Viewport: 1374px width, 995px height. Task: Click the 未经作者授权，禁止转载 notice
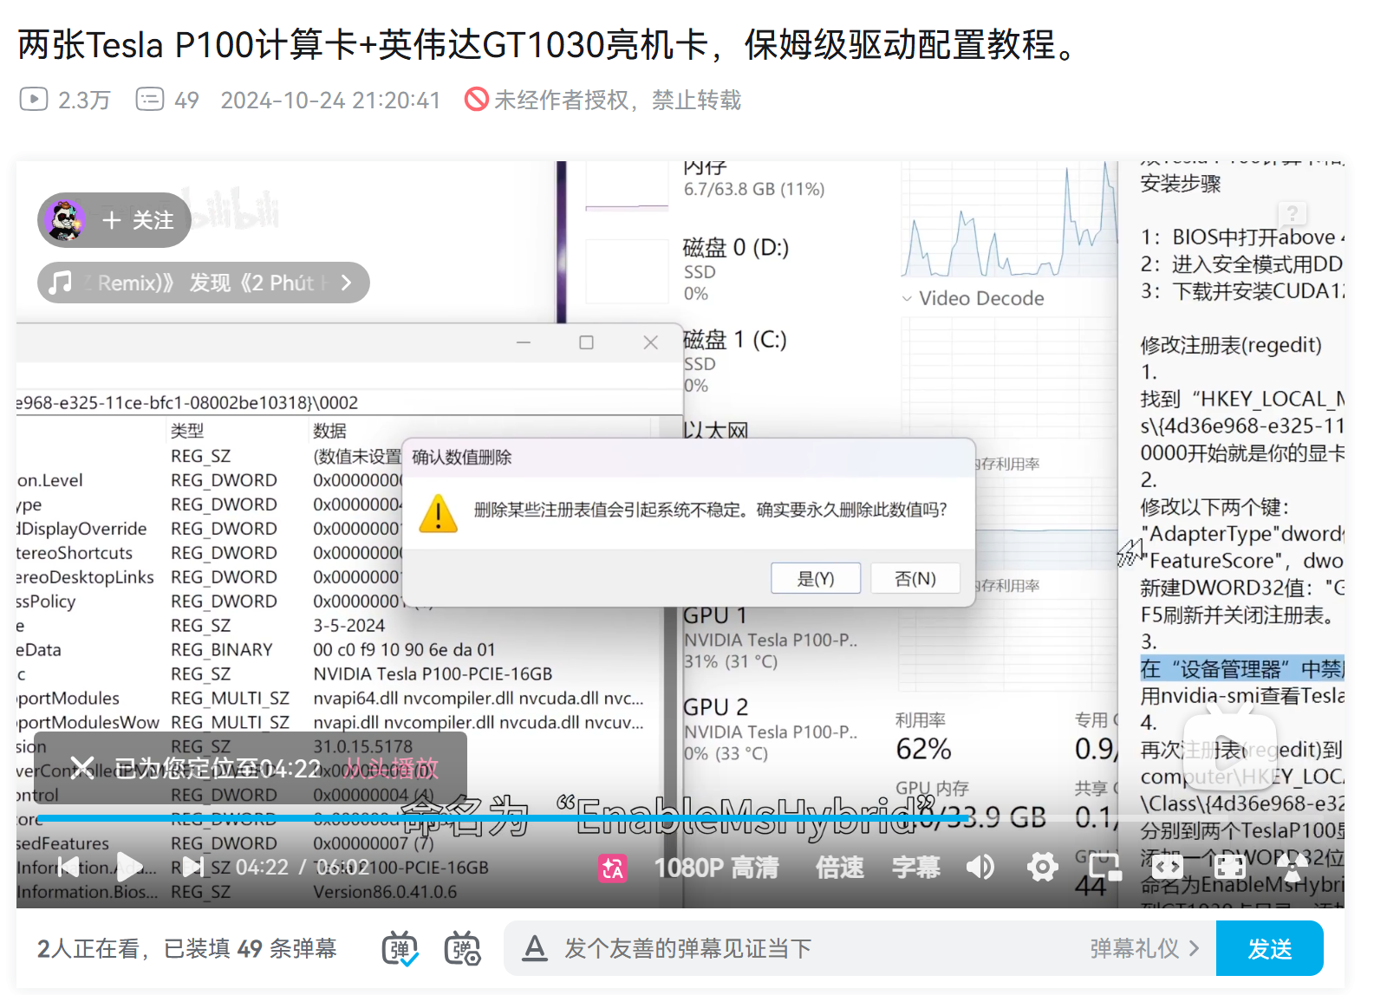[618, 100]
